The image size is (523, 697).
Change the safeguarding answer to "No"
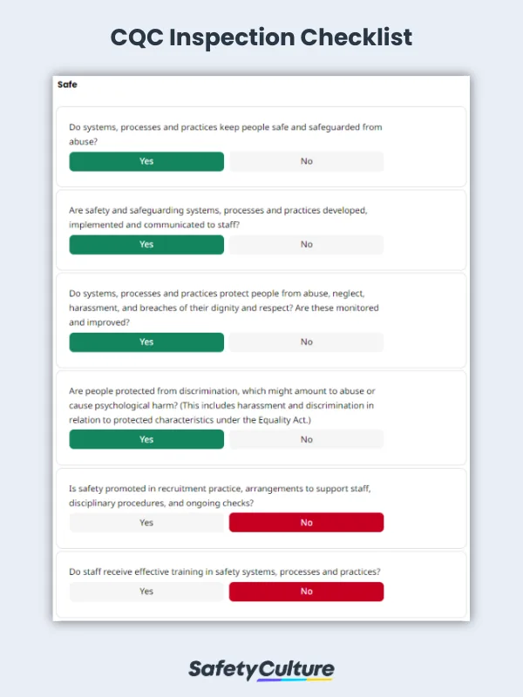(306, 161)
